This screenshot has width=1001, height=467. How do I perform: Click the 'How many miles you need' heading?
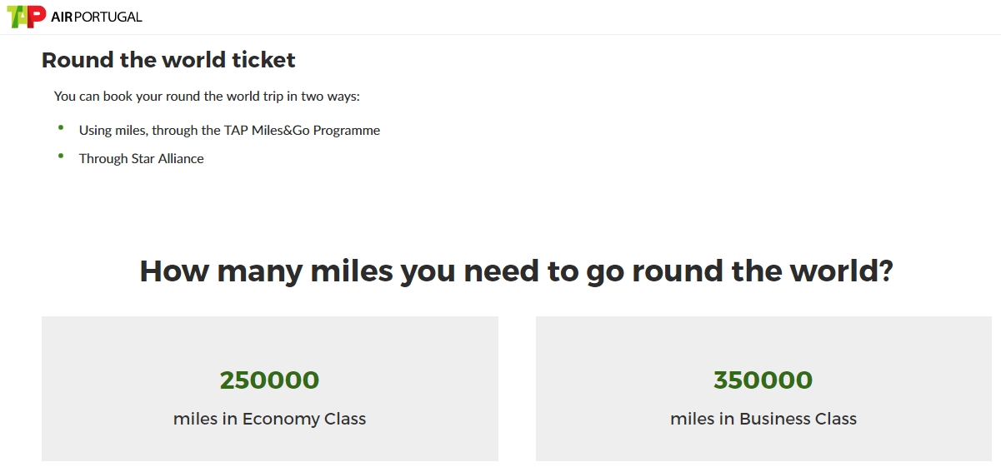(516, 271)
